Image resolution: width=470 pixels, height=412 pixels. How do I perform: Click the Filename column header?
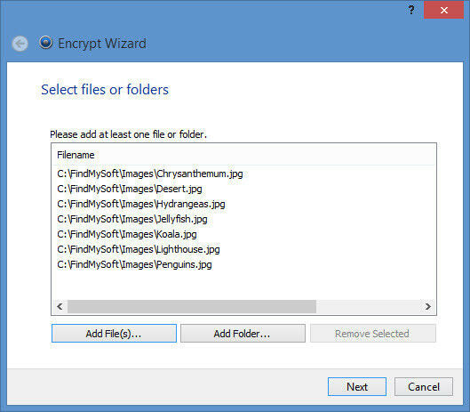click(x=244, y=155)
